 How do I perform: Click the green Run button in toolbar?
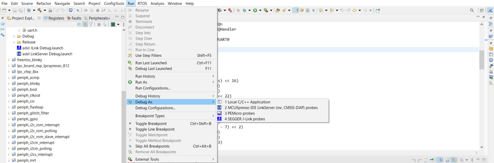(x=255, y=10)
